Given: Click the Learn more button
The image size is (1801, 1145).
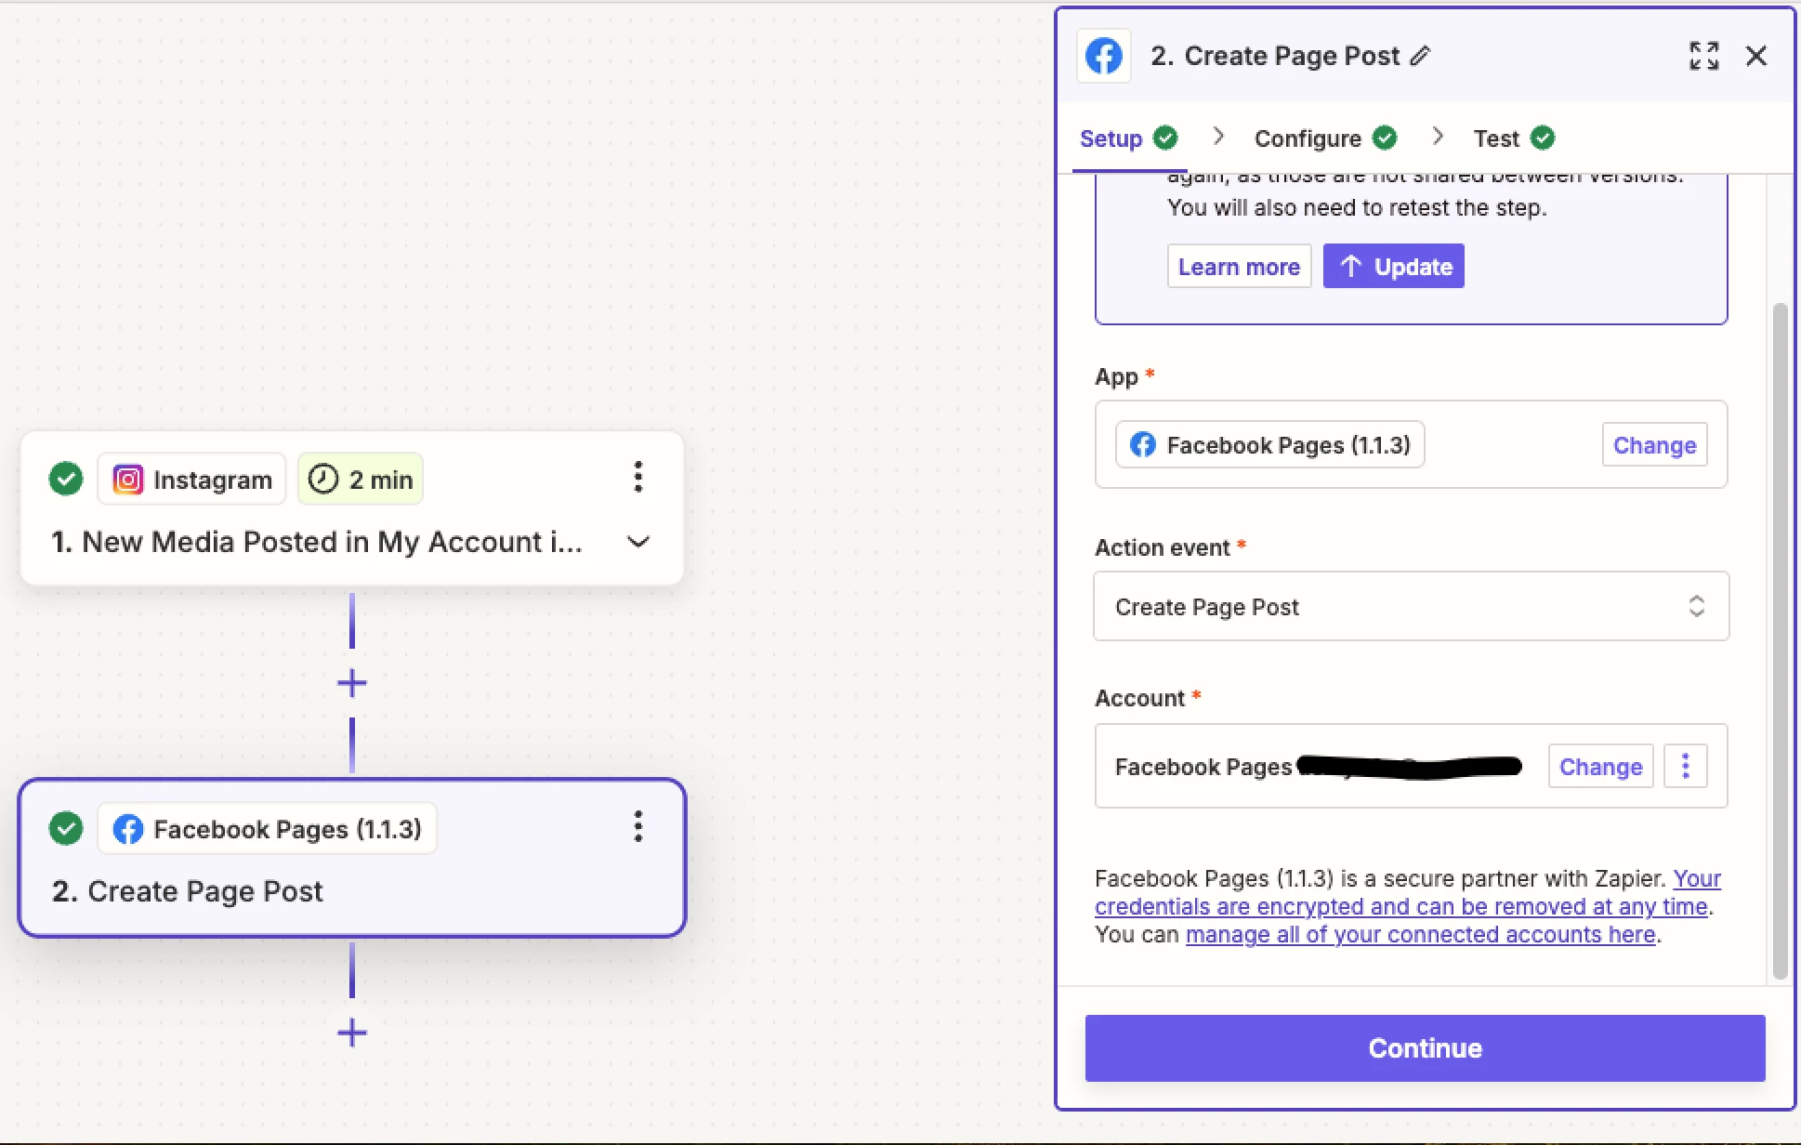Looking at the screenshot, I should [1239, 267].
